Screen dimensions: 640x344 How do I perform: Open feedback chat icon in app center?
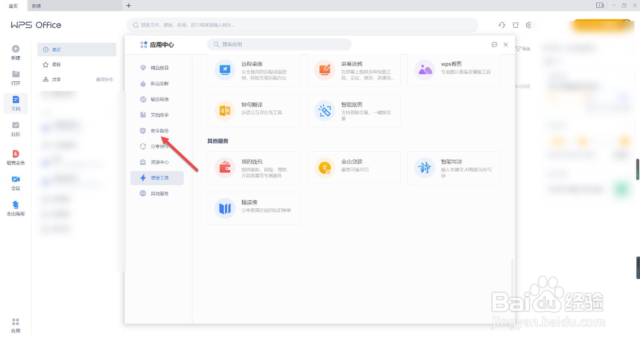click(494, 45)
